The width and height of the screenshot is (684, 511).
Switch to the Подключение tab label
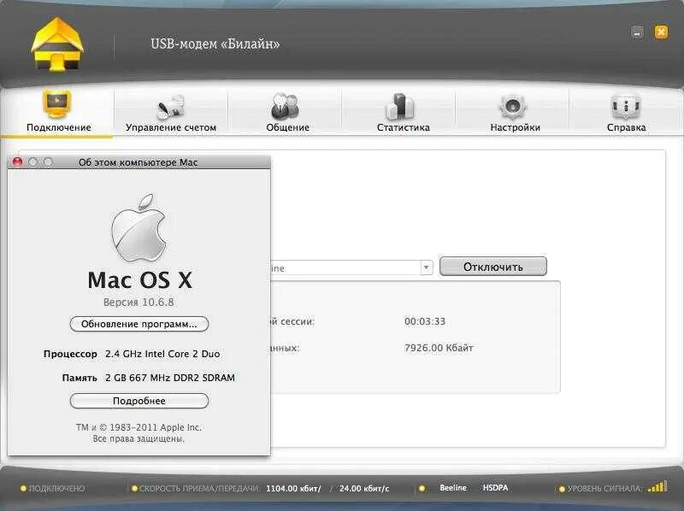(x=59, y=127)
